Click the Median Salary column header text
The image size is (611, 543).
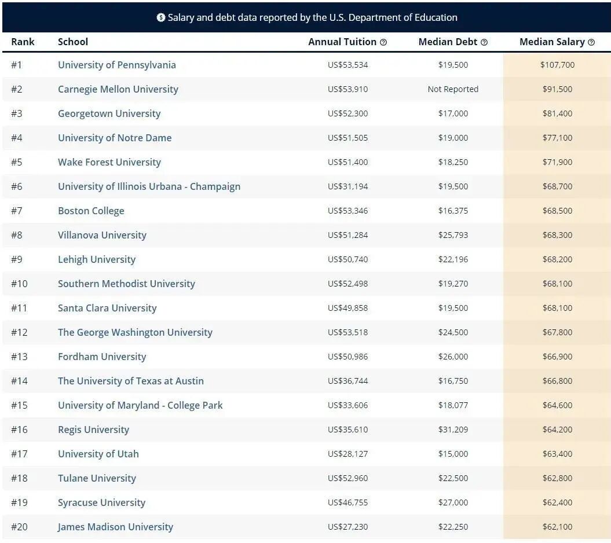[552, 42]
